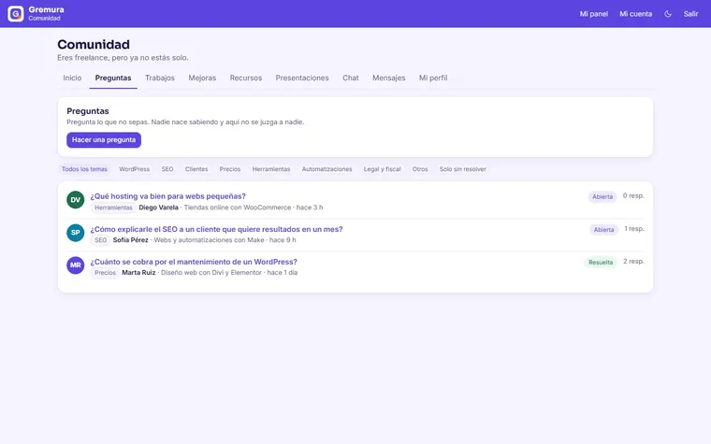Image resolution: width=711 pixels, height=444 pixels.
Task: Filter questions by Otros
Action: click(420, 169)
